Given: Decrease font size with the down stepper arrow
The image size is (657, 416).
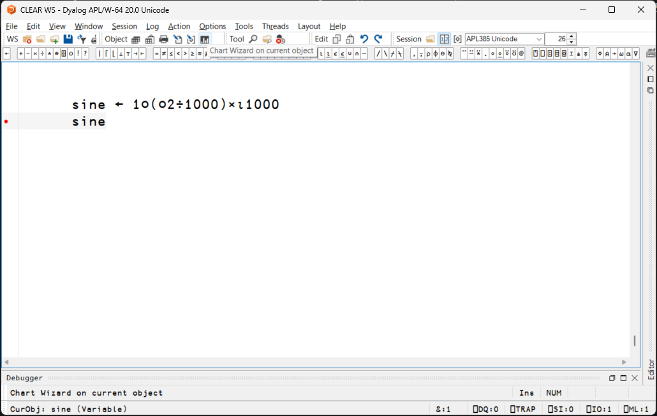Looking at the screenshot, I should tap(572, 42).
